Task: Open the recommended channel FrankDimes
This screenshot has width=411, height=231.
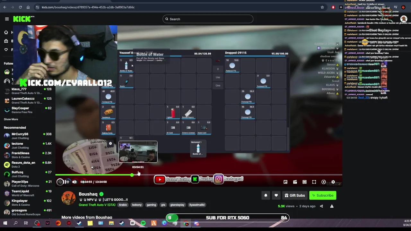Action: tap(28, 155)
